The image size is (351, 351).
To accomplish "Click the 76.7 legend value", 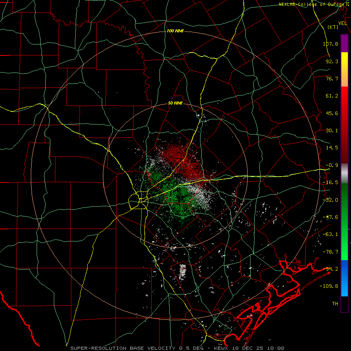I will [x=332, y=78].
